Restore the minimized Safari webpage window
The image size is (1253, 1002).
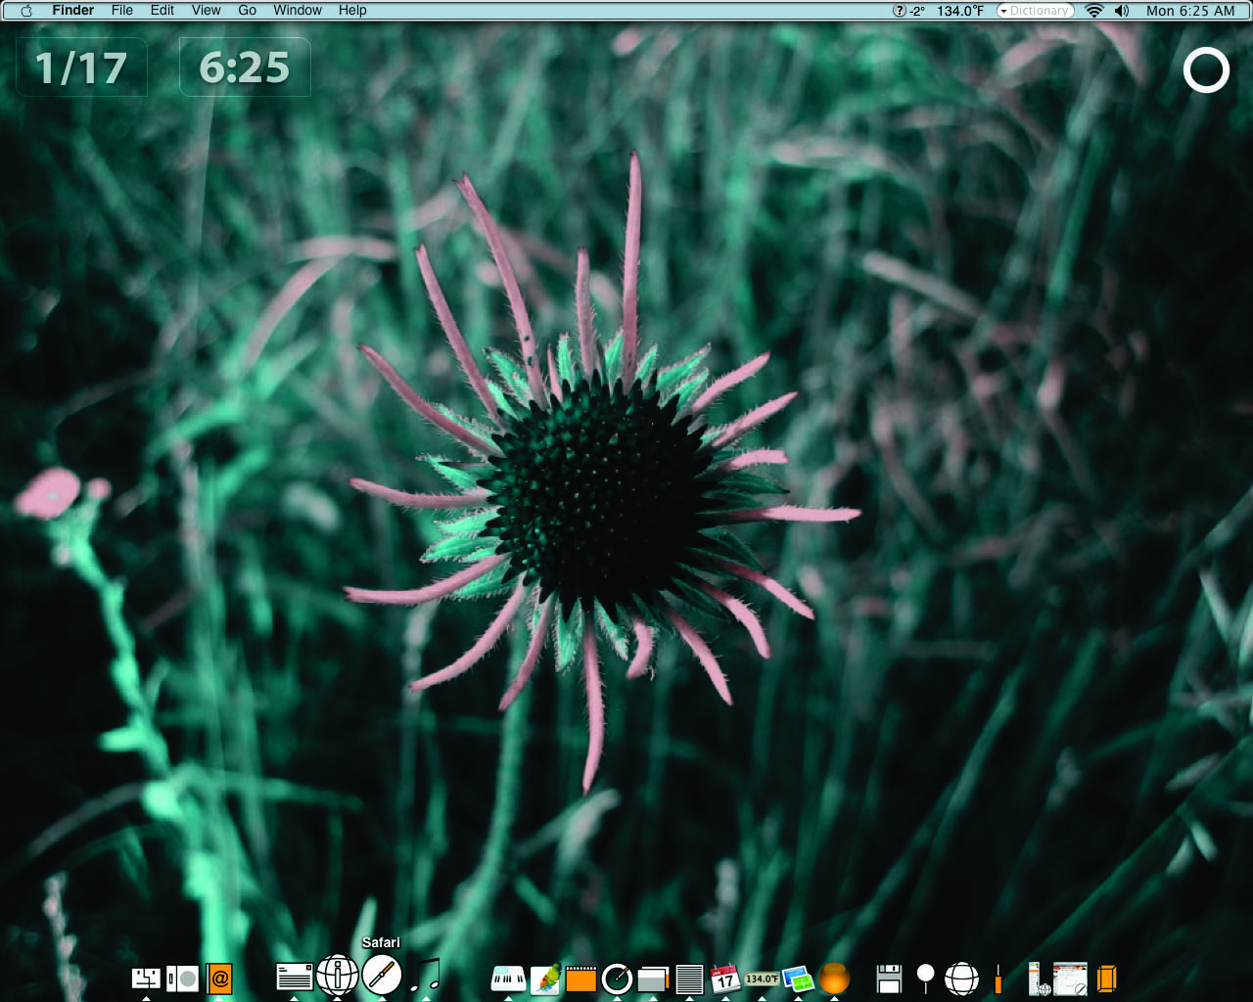pos(1070,978)
